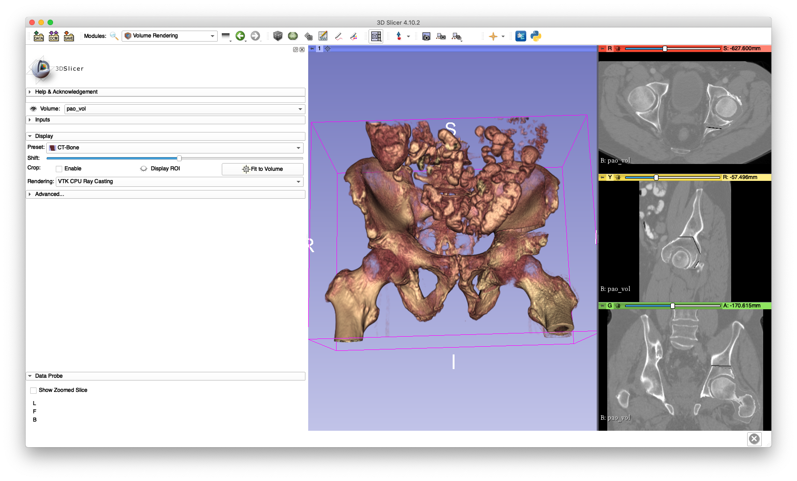This screenshot has width=797, height=481.
Task: Click Fit to Volume button
Action: click(x=262, y=169)
